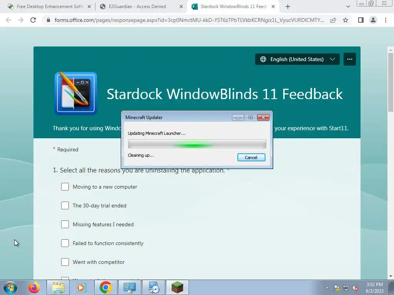Screen dimensions: 394x295
Task: Open the Chrome profile avatar
Action: [373, 20]
